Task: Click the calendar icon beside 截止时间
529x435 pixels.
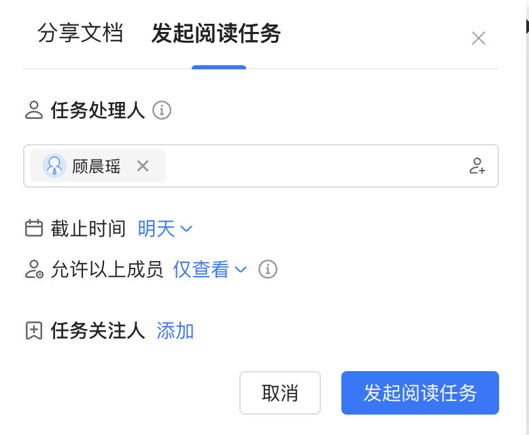Action: click(x=34, y=228)
